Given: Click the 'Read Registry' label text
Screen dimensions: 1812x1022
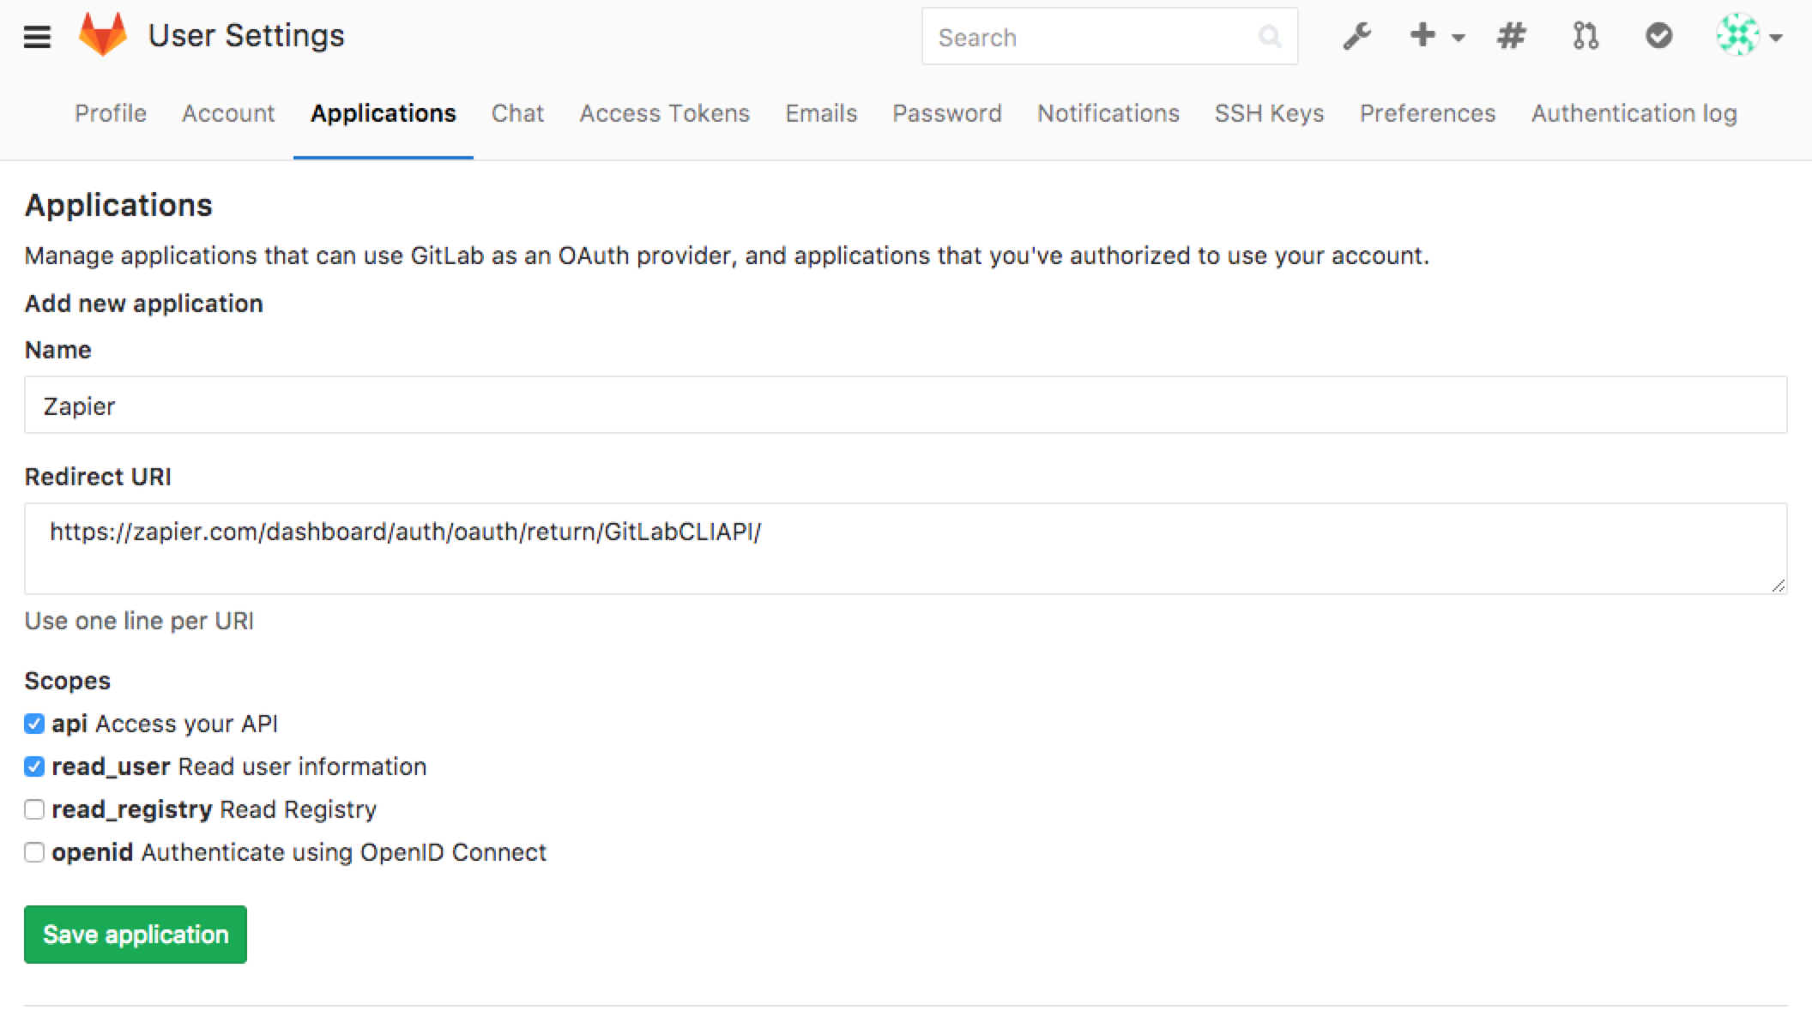Looking at the screenshot, I should point(299,809).
